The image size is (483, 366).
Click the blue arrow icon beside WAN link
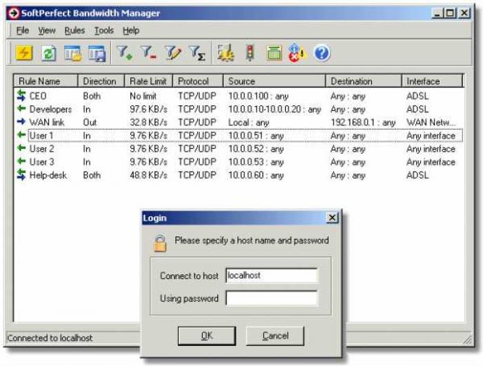point(21,121)
